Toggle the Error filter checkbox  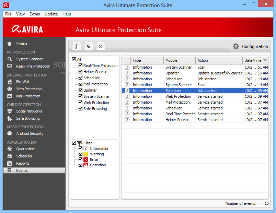click(x=80, y=159)
